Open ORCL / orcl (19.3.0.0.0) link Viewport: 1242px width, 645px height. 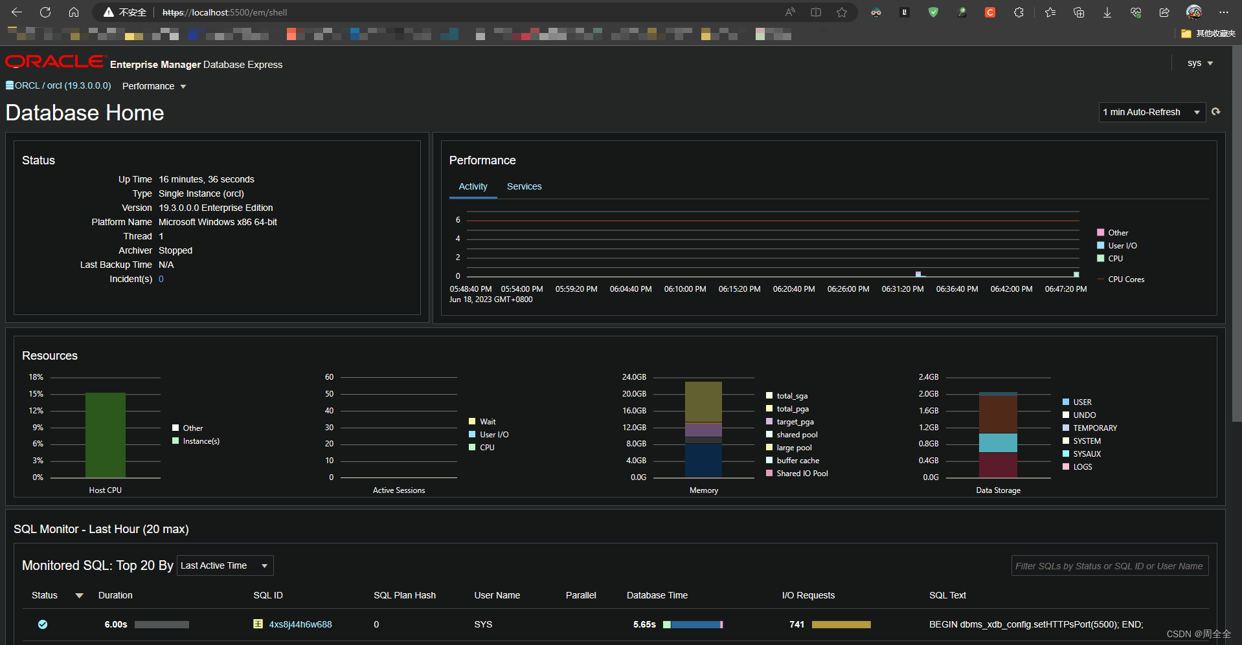tap(63, 85)
